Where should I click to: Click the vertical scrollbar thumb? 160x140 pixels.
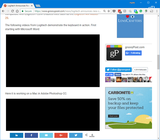coord(158,62)
